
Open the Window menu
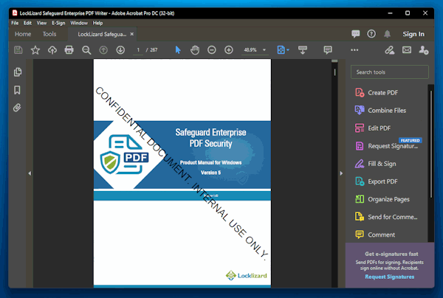pyautogui.click(x=79, y=23)
